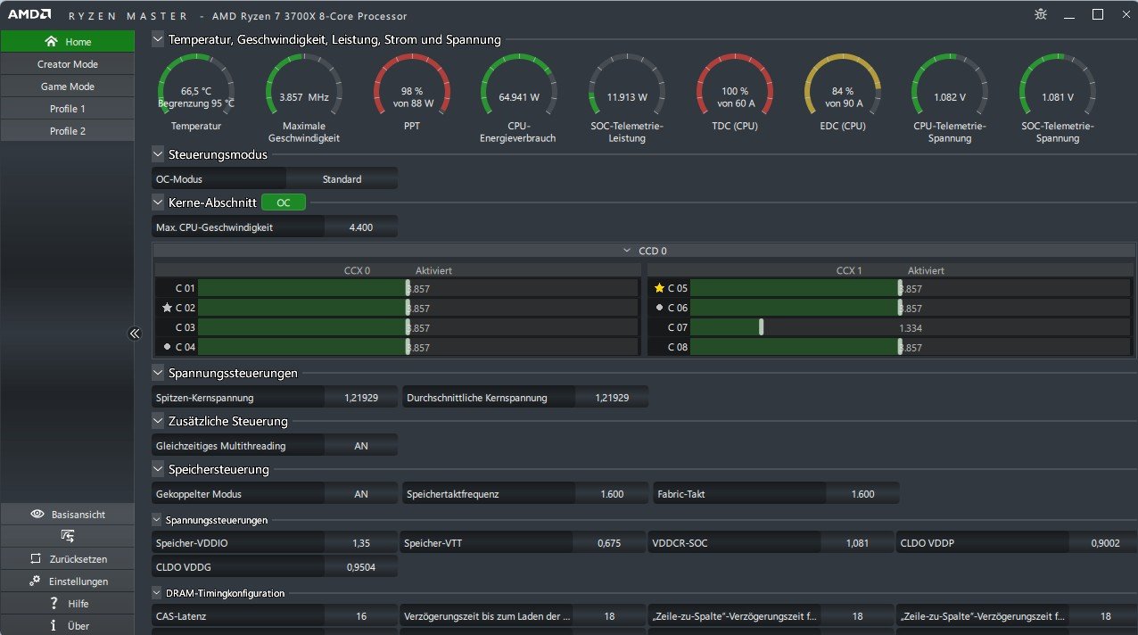Collapse Zusätzliche Steuerung section
The height and width of the screenshot is (635, 1138).
158,421
